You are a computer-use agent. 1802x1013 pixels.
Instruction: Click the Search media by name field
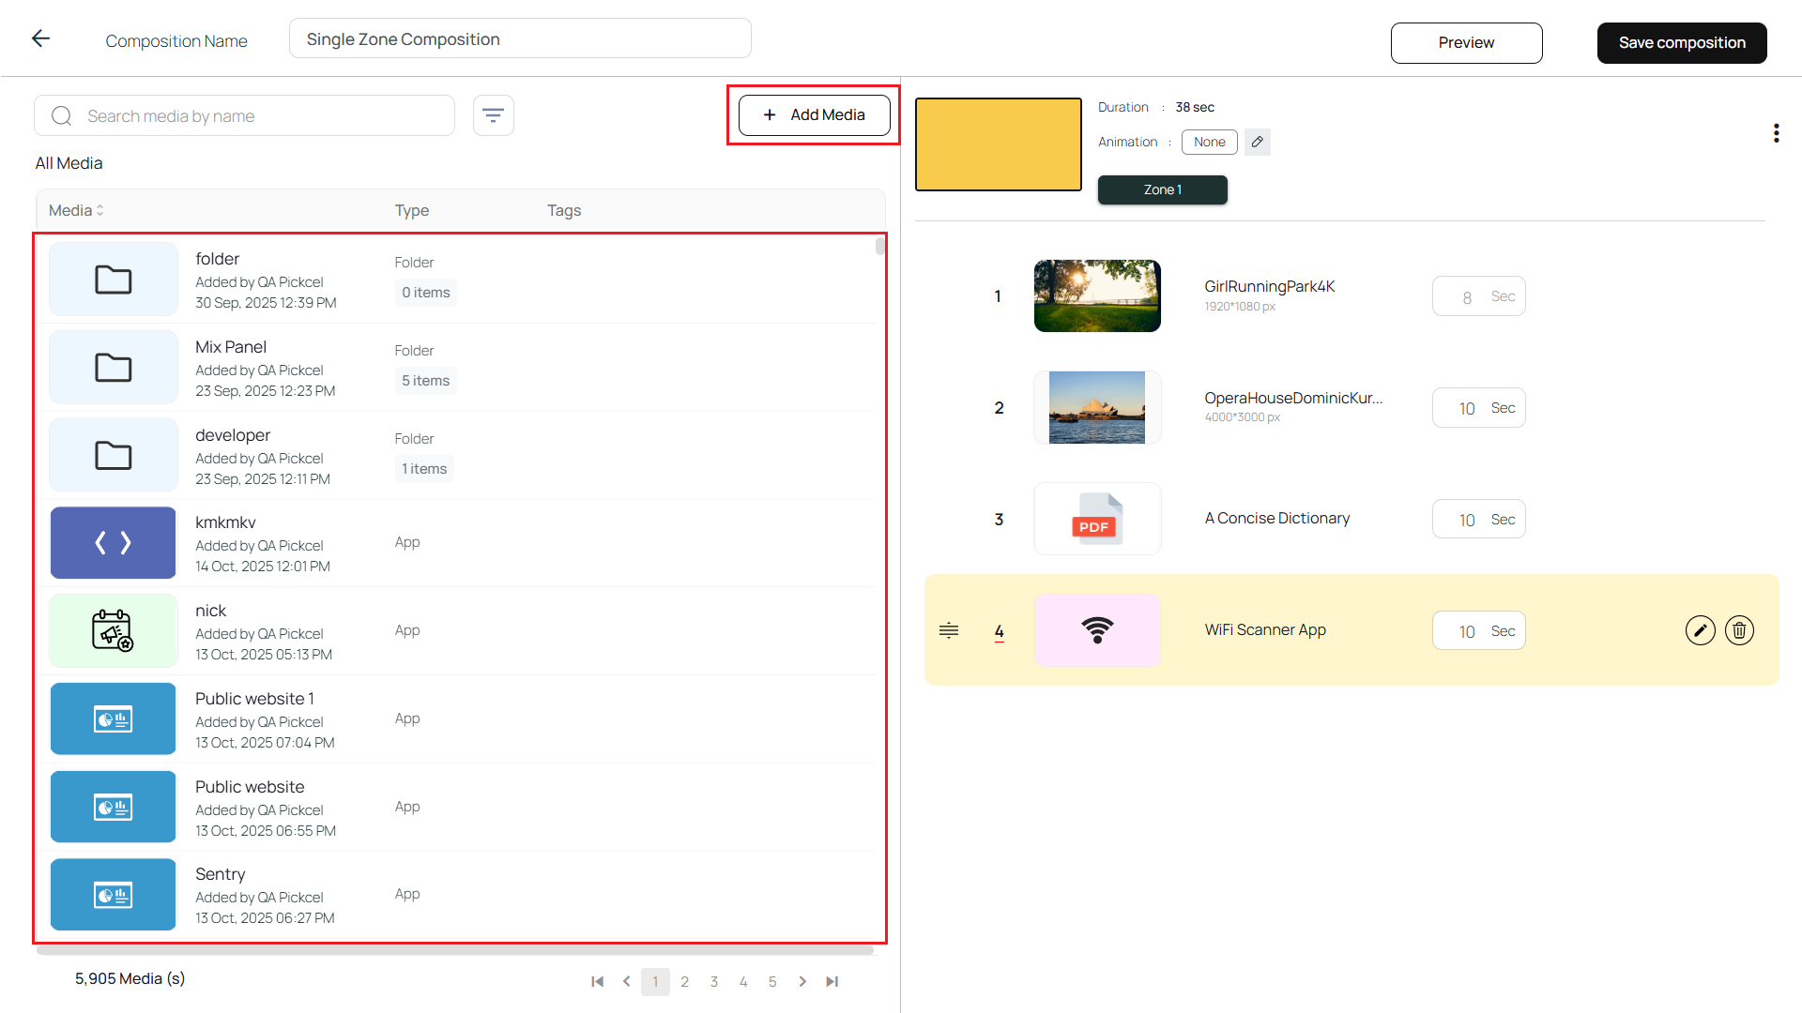tap(258, 115)
